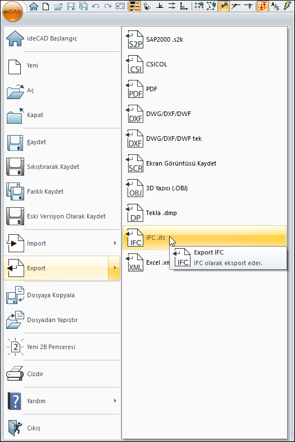
Task: Select the highlighted Export menu entry
Action: click(56, 268)
